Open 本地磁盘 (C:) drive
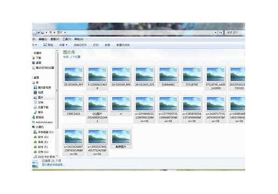Viewport: 278px width, 194px height. tap(44, 132)
